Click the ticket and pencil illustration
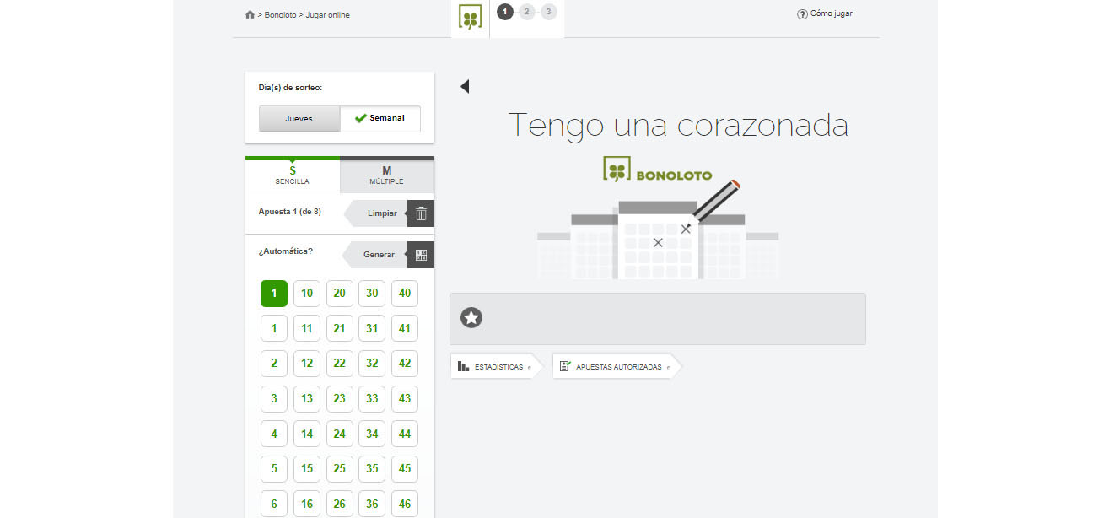The width and height of the screenshot is (1120, 518). (x=658, y=229)
